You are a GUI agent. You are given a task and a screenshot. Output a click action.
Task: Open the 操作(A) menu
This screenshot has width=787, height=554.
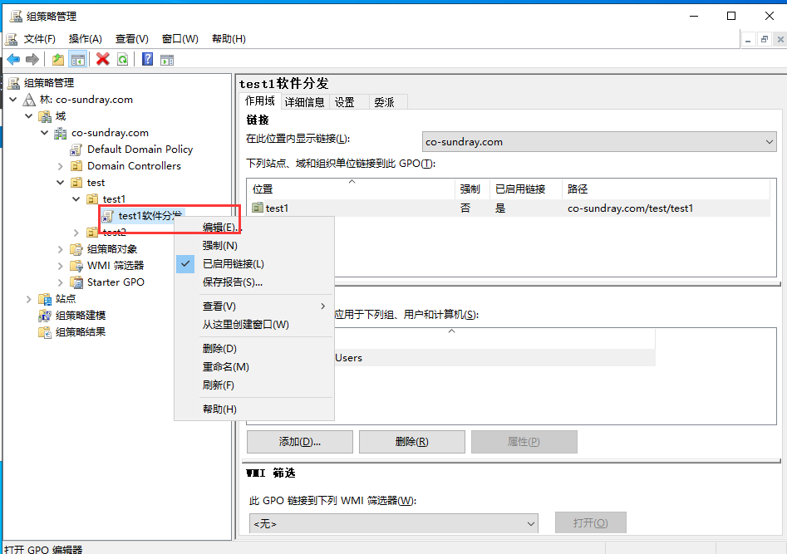[86, 39]
